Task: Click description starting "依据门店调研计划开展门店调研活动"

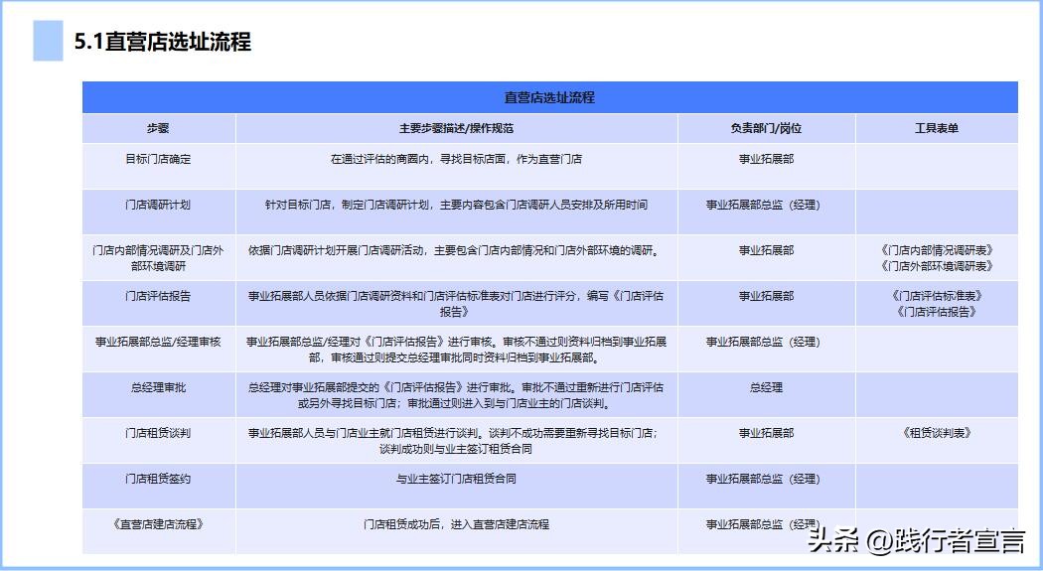Action: [455, 250]
